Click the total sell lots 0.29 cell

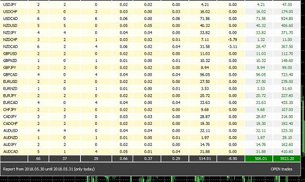(x=175, y=159)
